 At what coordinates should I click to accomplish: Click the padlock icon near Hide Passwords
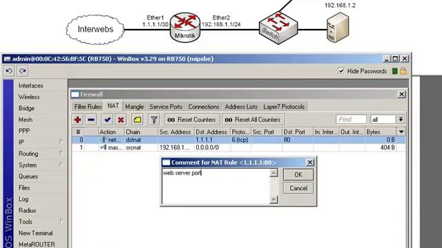[x=403, y=71]
